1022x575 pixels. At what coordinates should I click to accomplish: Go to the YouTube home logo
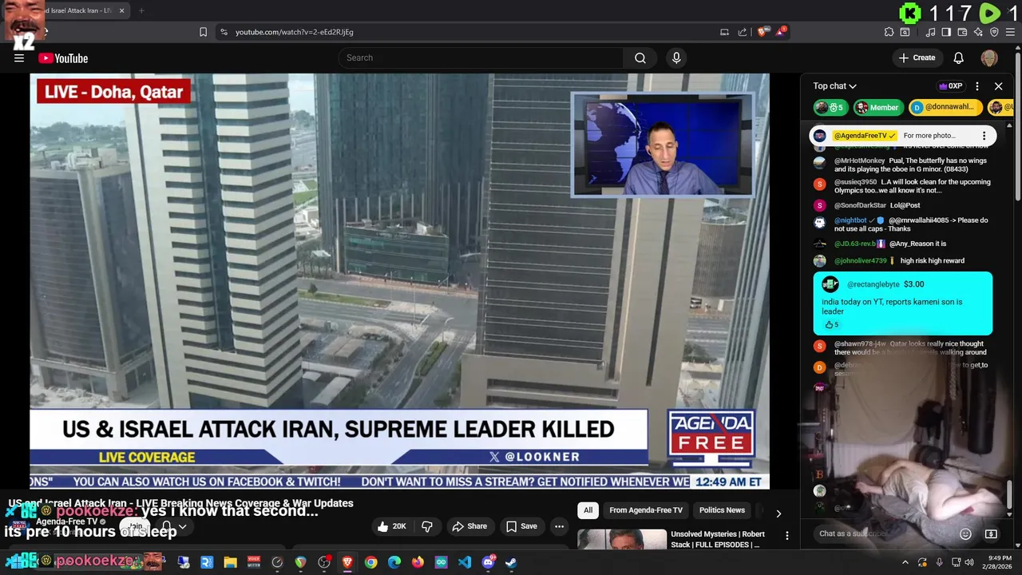click(x=63, y=57)
